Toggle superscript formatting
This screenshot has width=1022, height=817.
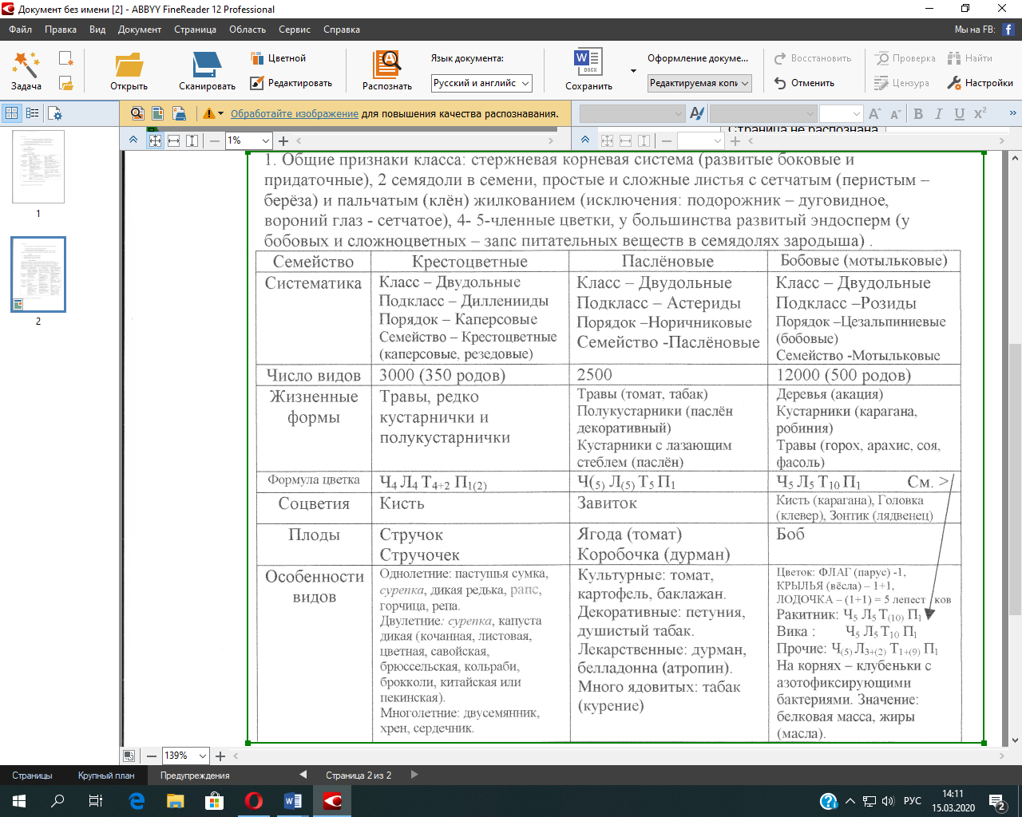click(980, 113)
